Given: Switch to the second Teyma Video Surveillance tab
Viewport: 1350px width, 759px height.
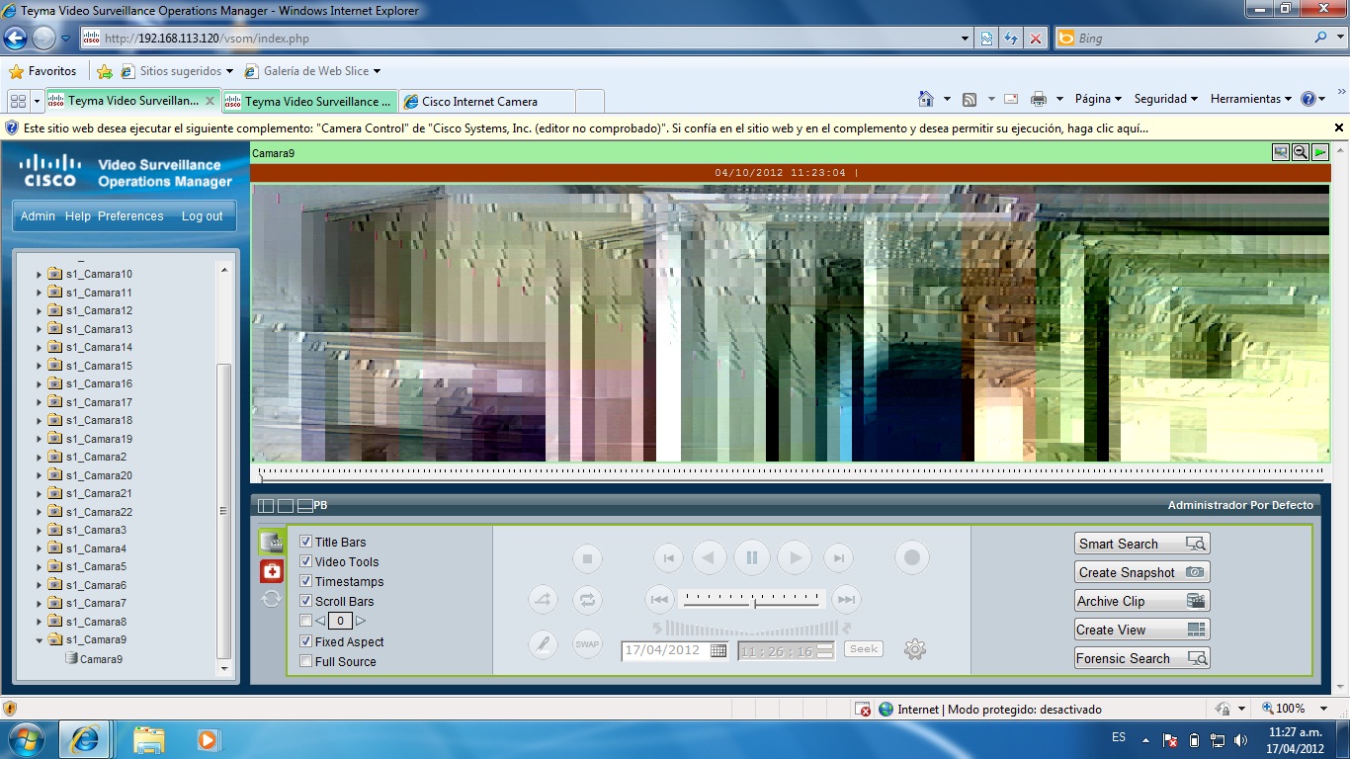Looking at the screenshot, I should pyautogui.click(x=309, y=101).
